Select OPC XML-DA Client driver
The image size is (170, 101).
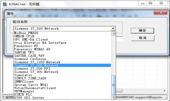click(62, 39)
